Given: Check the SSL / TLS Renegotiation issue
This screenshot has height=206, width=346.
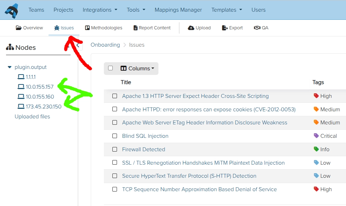Looking at the screenshot, I should (x=115, y=163).
